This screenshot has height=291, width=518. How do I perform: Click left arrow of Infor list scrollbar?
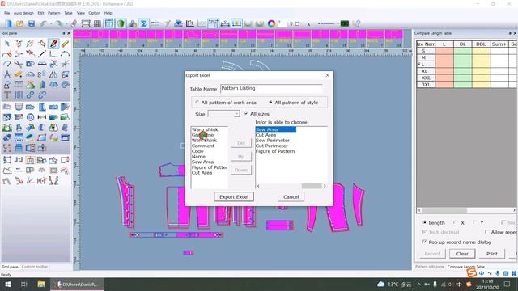coord(258,186)
